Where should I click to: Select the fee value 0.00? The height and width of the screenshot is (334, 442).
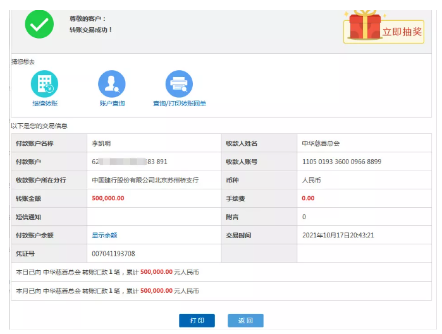(x=308, y=198)
